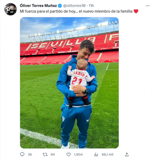Open Óliver Torres Muñoz display name
The image size is (154, 160).
click(38, 6)
